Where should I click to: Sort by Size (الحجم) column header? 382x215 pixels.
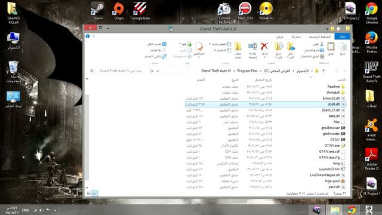pos(201,80)
